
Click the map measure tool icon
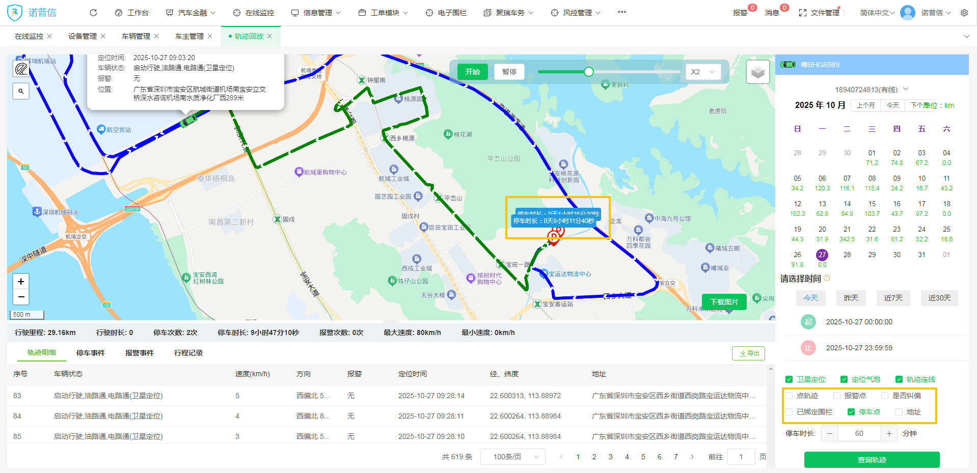(x=21, y=69)
